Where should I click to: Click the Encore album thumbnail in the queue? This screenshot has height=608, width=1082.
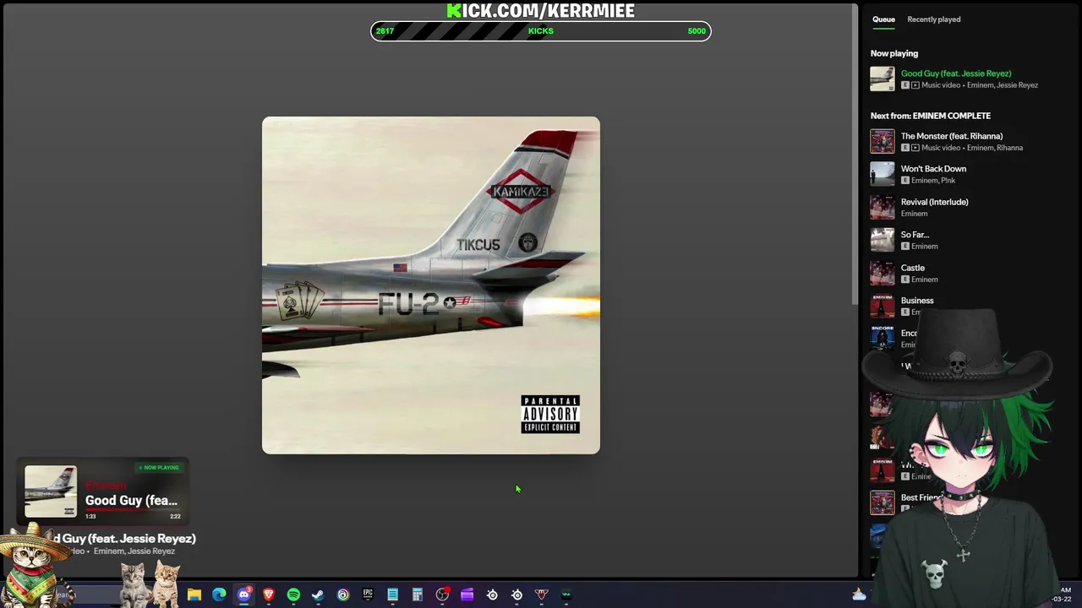point(883,339)
